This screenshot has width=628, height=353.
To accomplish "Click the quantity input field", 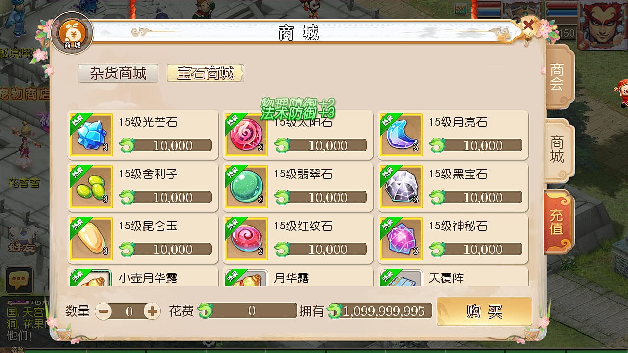I will click(128, 311).
